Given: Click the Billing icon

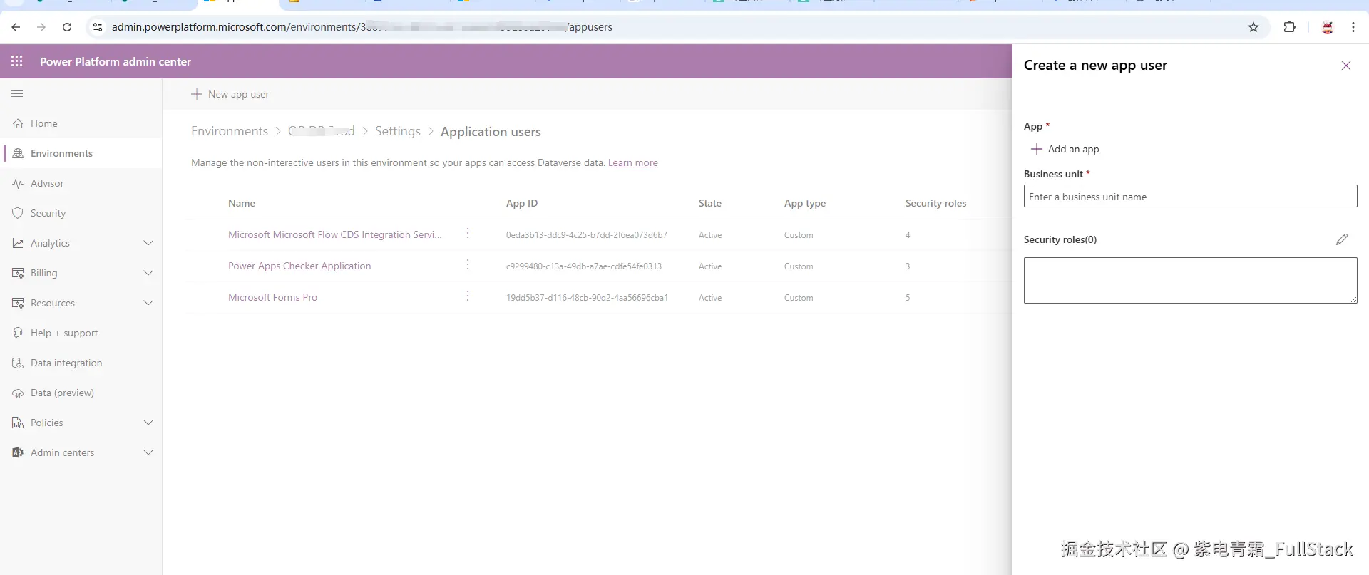Looking at the screenshot, I should coord(18,273).
